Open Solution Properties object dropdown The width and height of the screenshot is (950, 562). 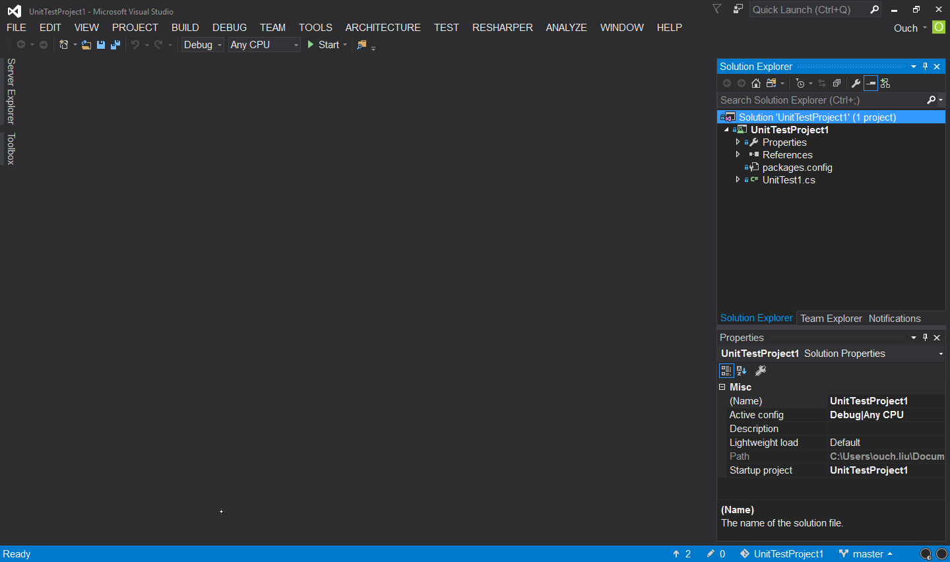click(941, 354)
